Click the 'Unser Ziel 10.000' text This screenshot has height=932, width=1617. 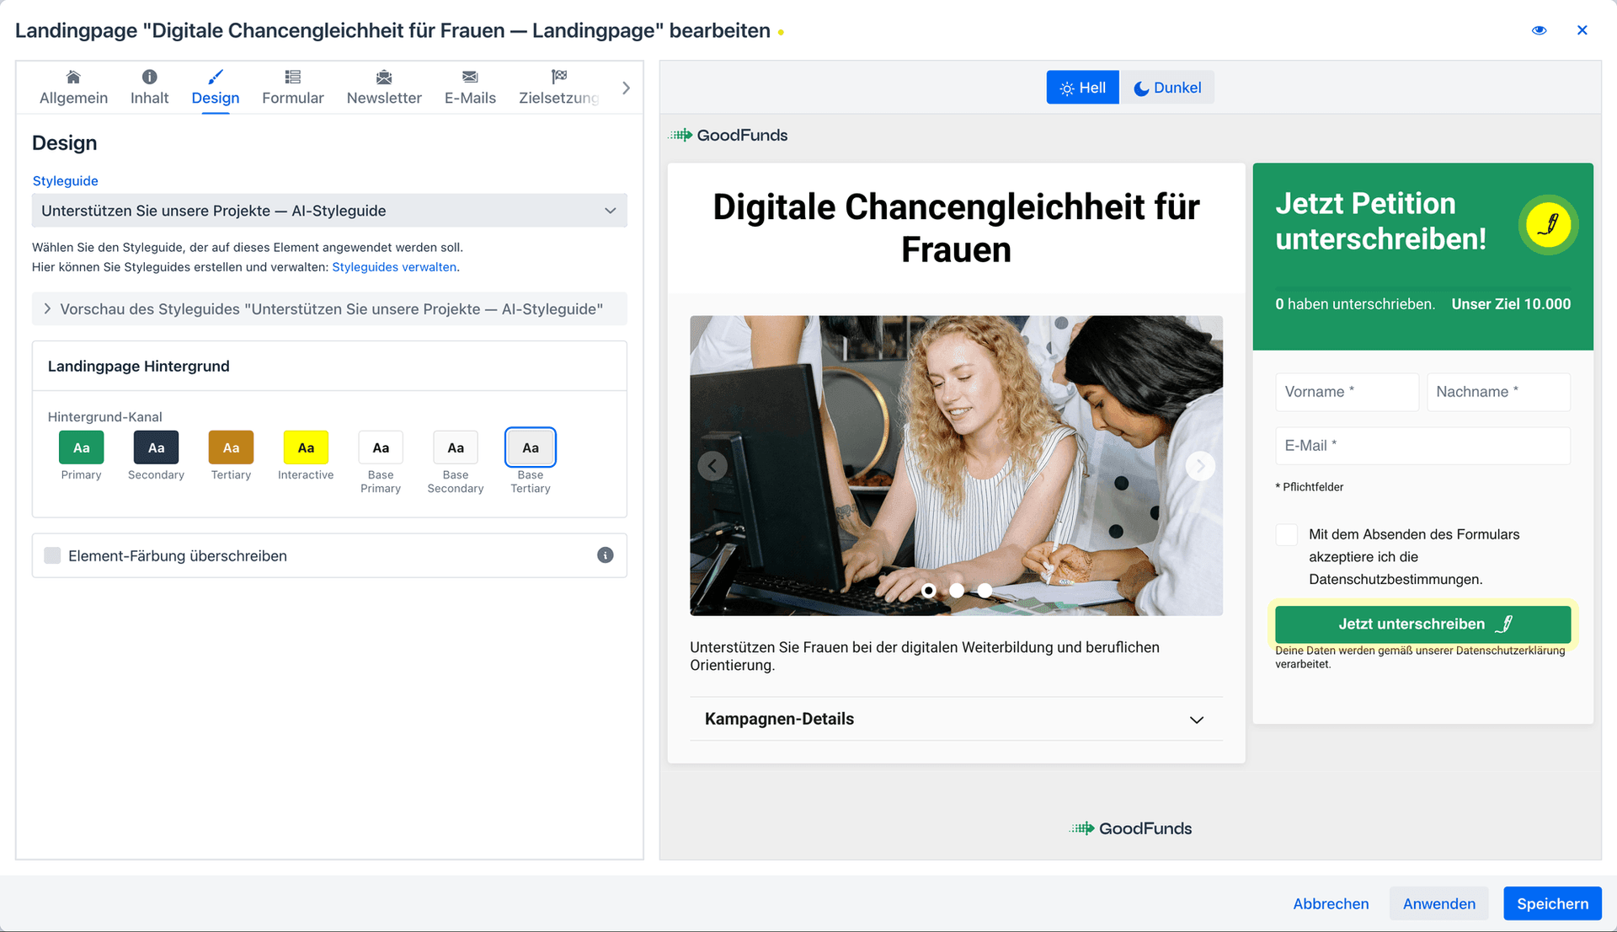click(1511, 304)
